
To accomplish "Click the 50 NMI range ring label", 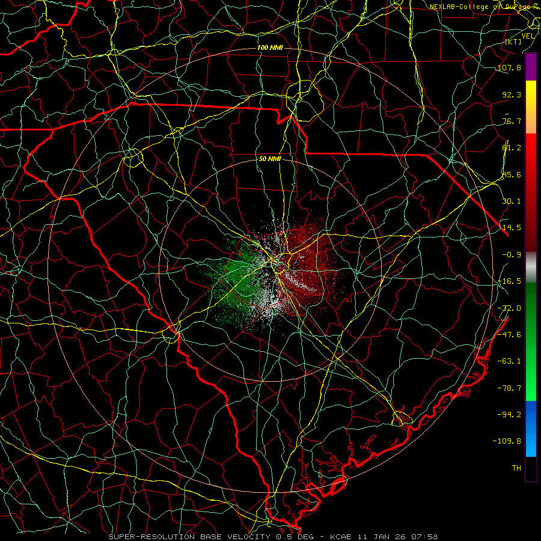I will point(270,159).
